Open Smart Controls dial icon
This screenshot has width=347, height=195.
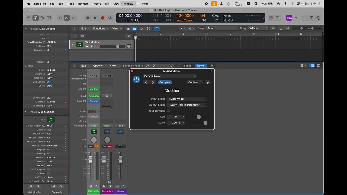click(60, 18)
